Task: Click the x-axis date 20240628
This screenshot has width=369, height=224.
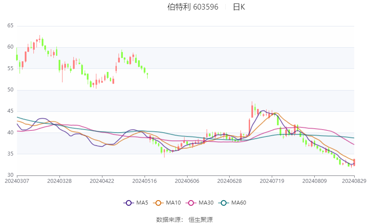Action: pyautogui.click(x=230, y=181)
